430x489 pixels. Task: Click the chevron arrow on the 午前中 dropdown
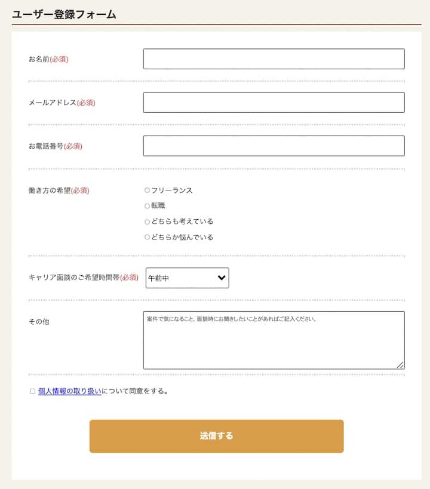[x=222, y=278]
